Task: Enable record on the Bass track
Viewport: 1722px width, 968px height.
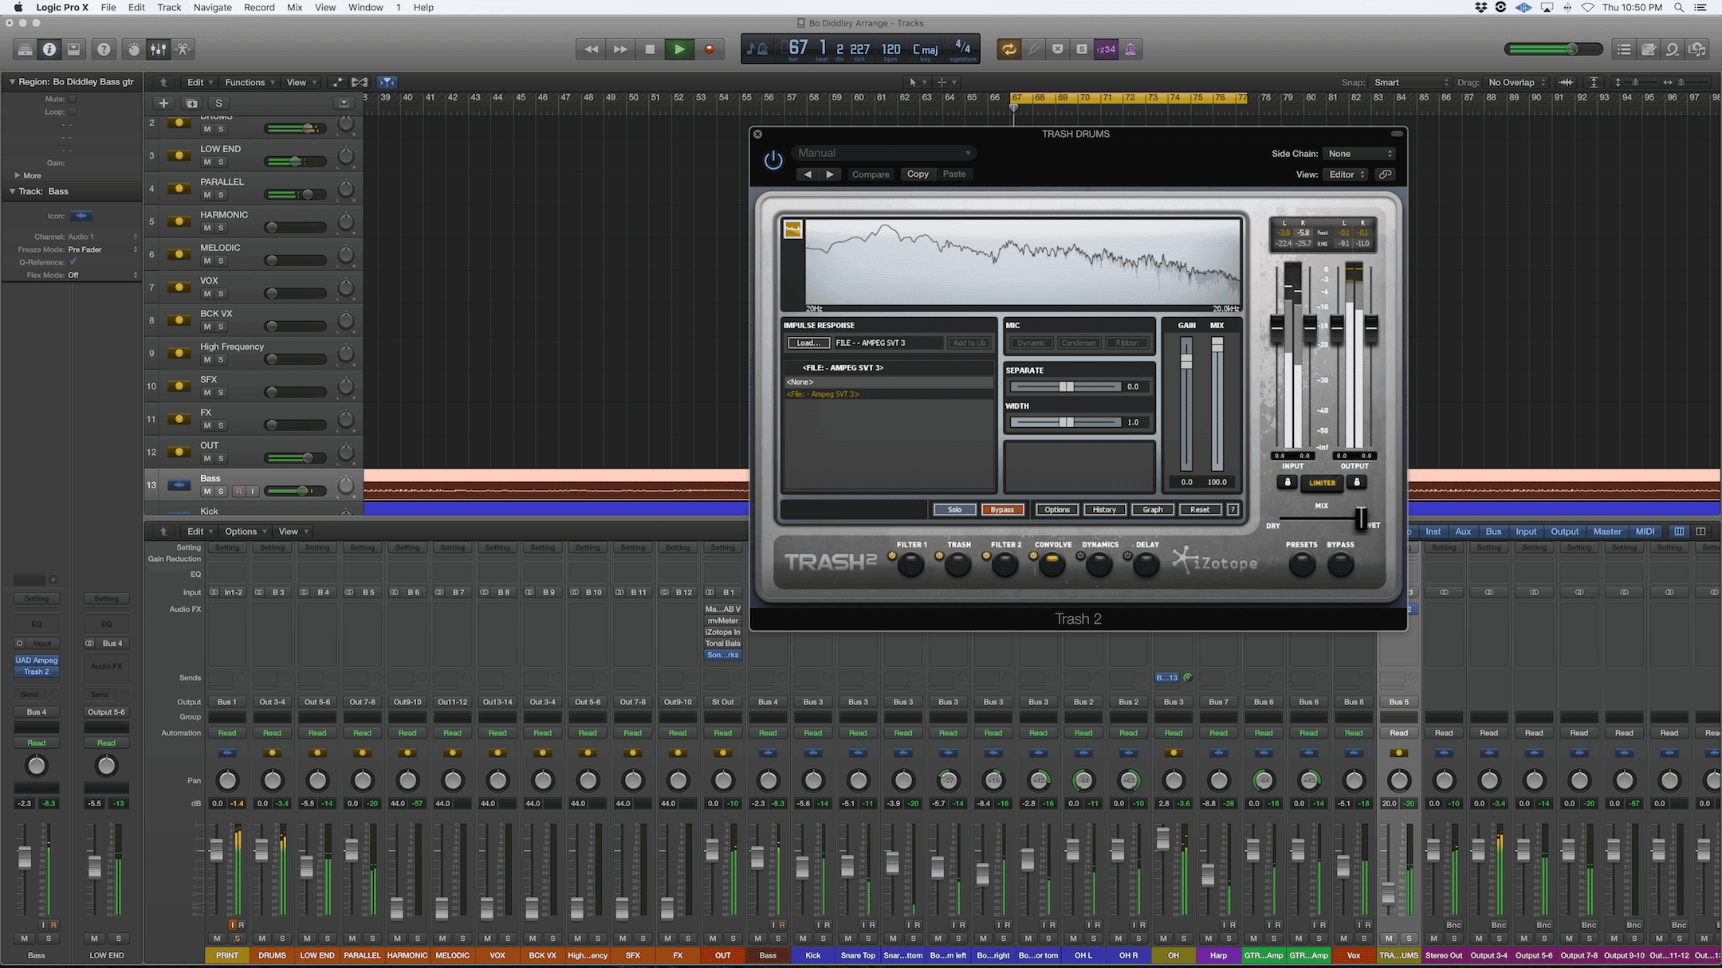Action: (238, 492)
